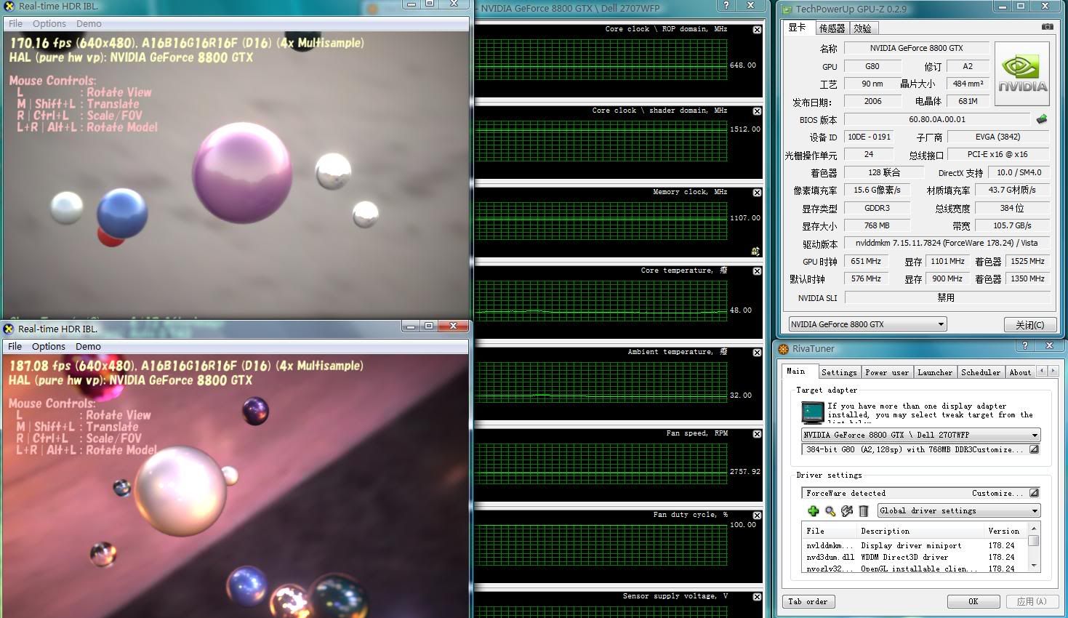
Task: Expand the RivaTuner target adapter dropdown
Action: coord(1034,435)
